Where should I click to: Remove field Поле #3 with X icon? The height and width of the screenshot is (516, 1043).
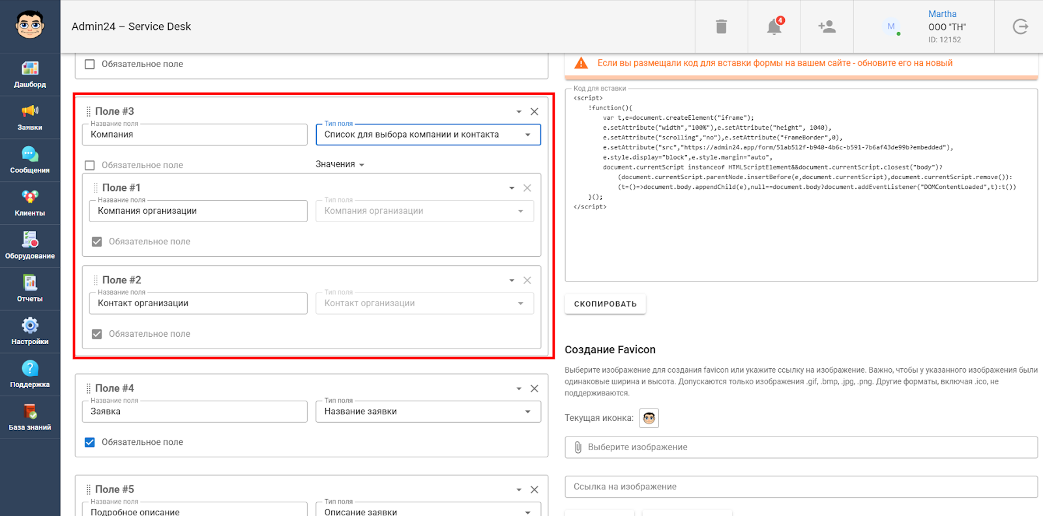coord(535,111)
